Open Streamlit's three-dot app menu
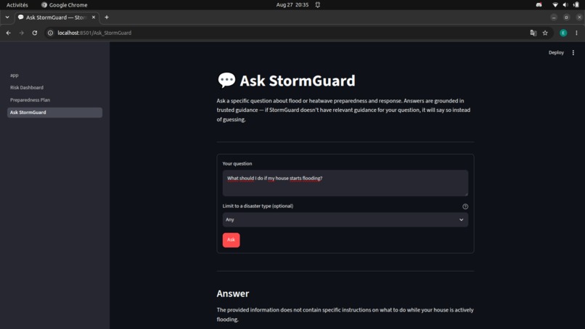The width and height of the screenshot is (585, 329). pyautogui.click(x=573, y=53)
